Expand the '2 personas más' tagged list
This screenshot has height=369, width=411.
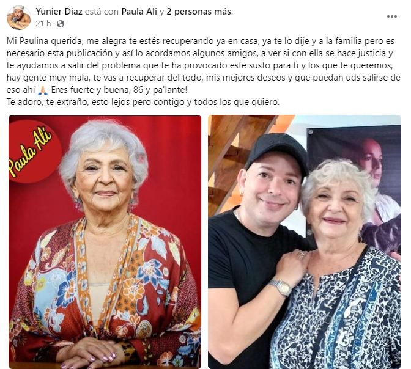(x=199, y=12)
